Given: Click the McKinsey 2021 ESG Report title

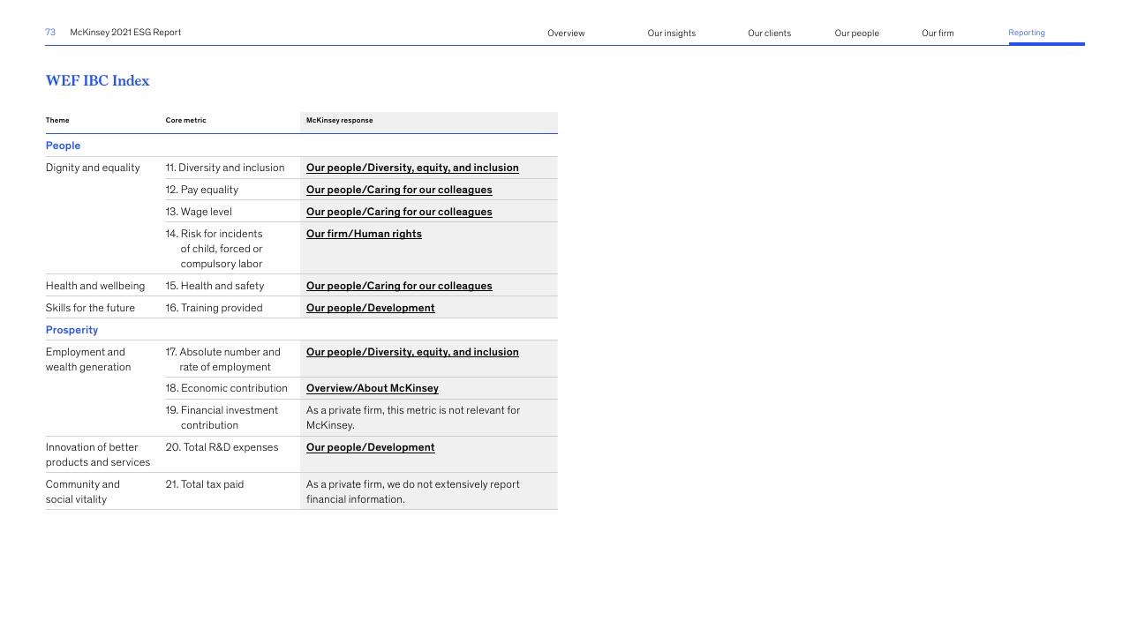Looking at the screenshot, I should pyautogui.click(x=125, y=33).
